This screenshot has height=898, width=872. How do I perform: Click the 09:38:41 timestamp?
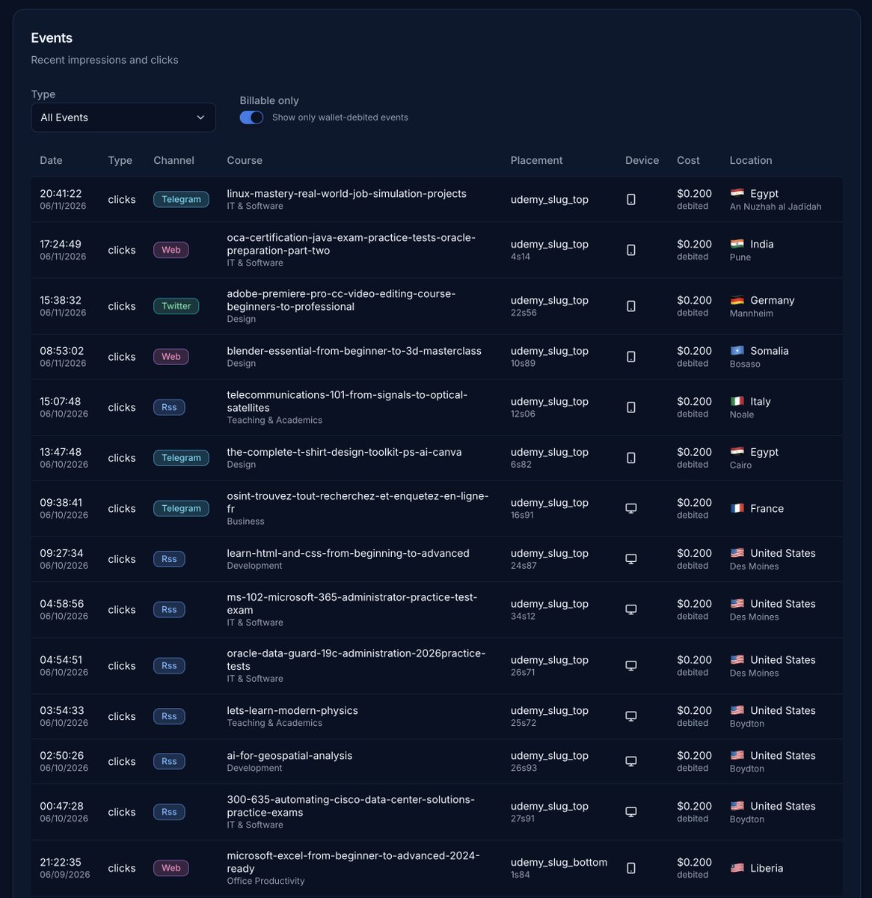point(61,502)
